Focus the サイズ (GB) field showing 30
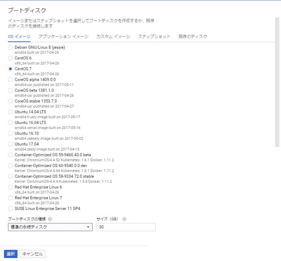 (x=126, y=227)
